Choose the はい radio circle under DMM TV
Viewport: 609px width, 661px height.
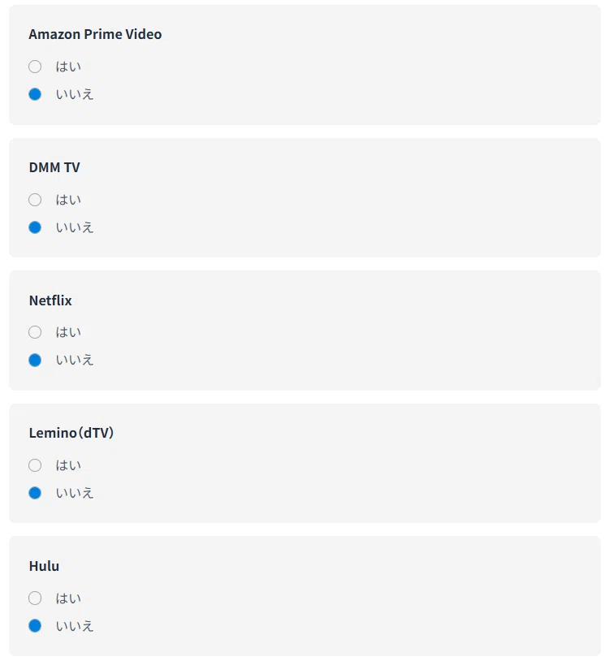click(35, 200)
